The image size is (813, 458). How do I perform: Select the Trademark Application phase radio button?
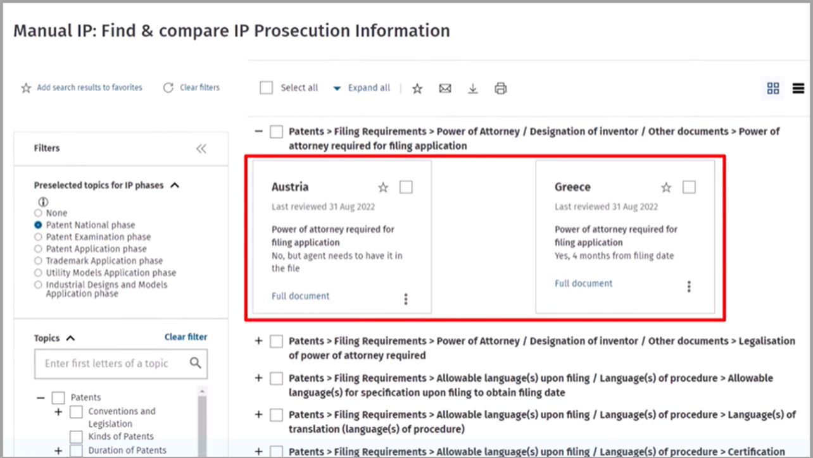[x=39, y=261]
